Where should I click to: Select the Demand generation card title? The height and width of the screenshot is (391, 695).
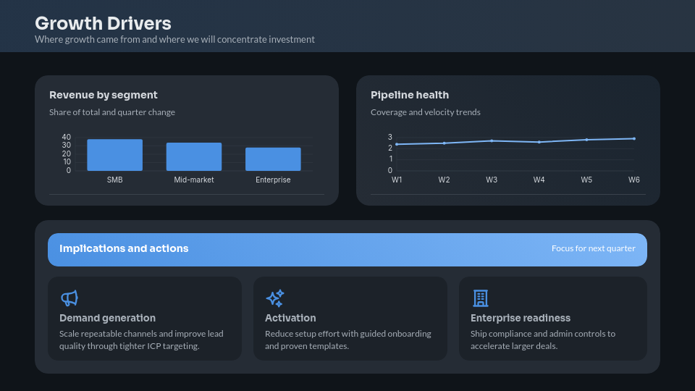107,318
